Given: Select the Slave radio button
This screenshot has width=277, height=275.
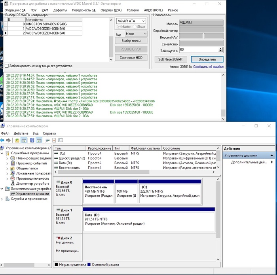Looking at the screenshot, I should coord(135,27).
